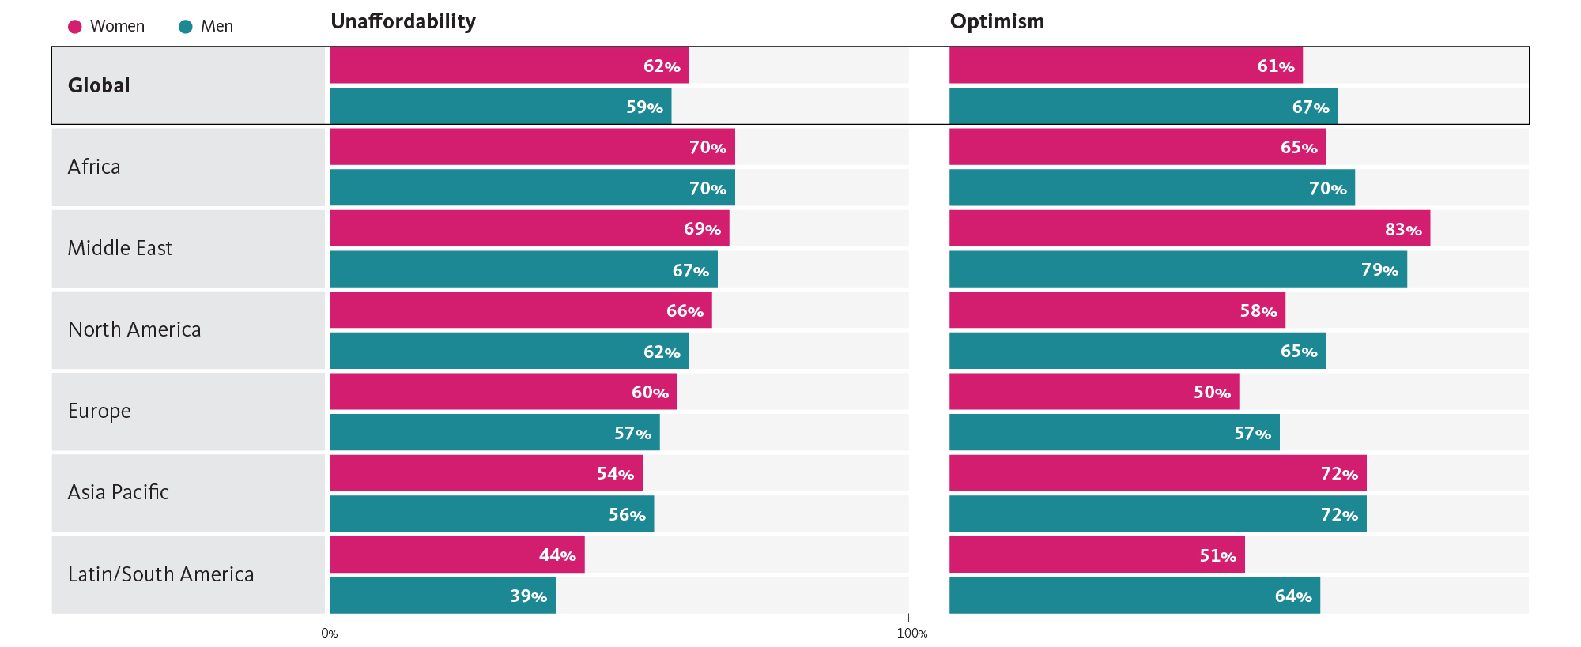The width and height of the screenshot is (1581, 647).
Task: Select the North America region label
Action: [x=134, y=329]
